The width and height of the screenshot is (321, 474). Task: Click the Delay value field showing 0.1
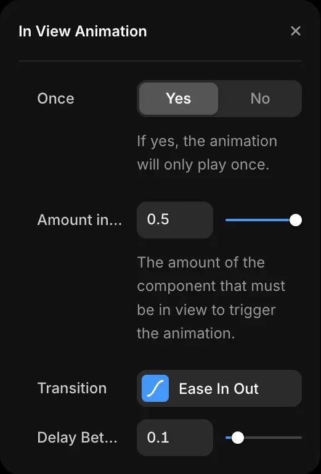pyautogui.click(x=175, y=438)
